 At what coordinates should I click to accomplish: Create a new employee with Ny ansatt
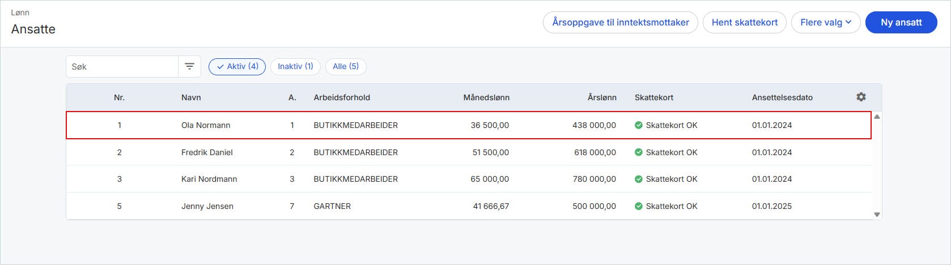[901, 23]
